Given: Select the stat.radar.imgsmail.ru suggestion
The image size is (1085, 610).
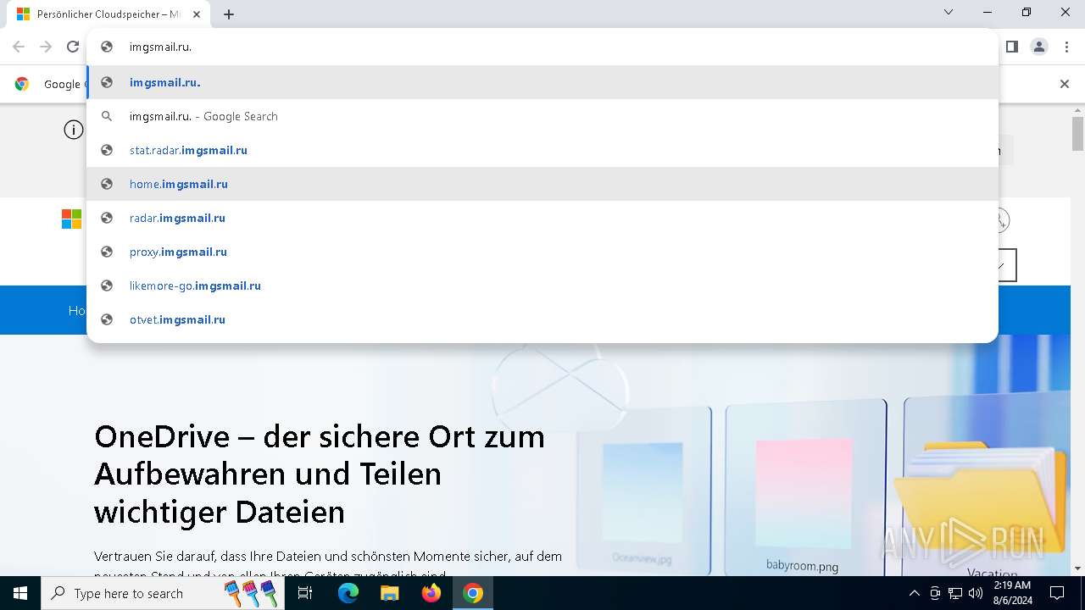Looking at the screenshot, I should coord(542,150).
